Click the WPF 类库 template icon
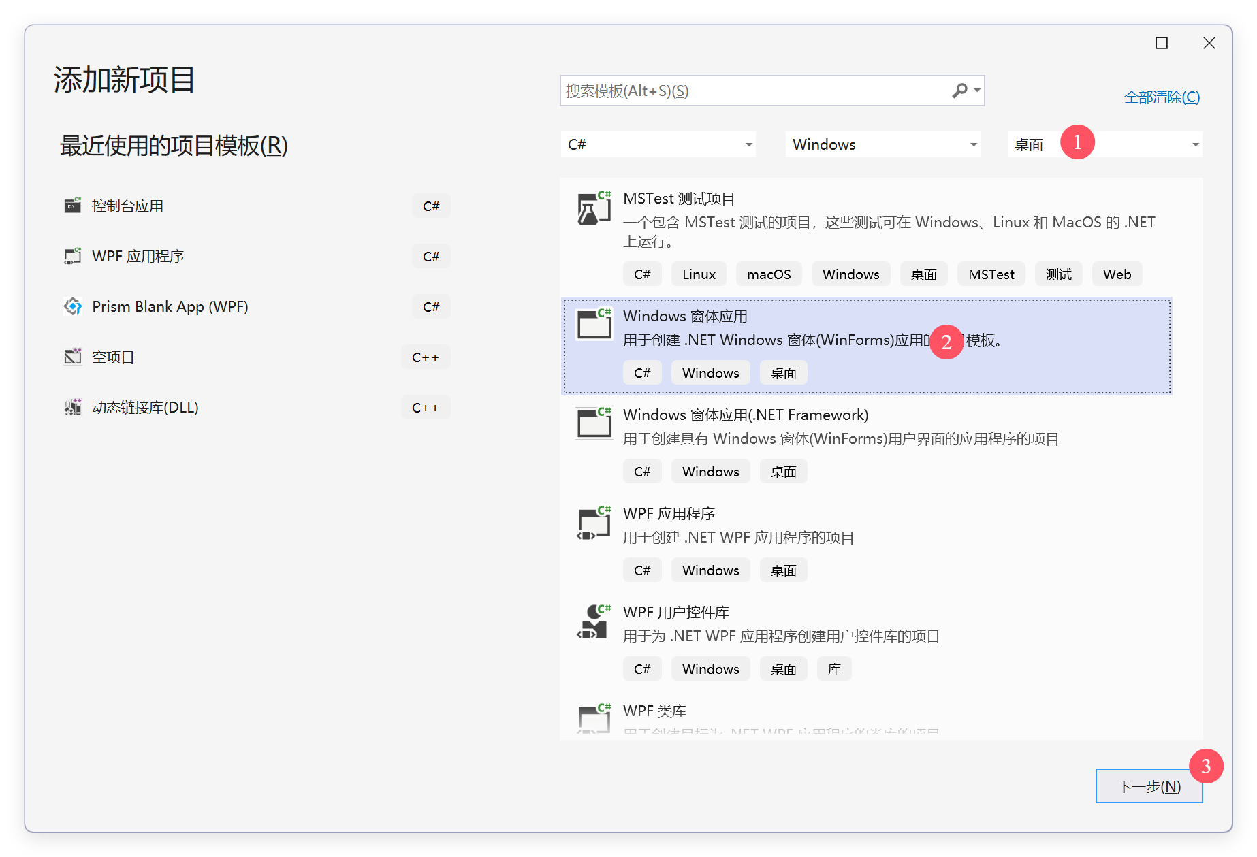This screenshot has width=1257, height=857. [x=594, y=717]
